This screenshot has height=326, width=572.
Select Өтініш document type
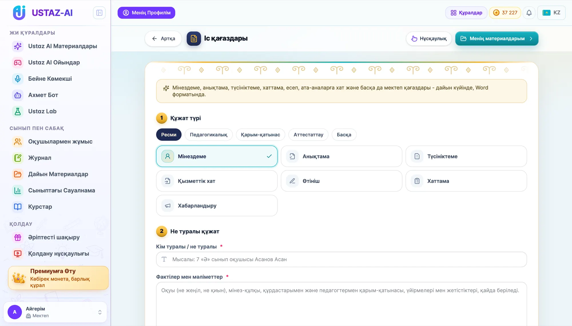[x=341, y=181]
